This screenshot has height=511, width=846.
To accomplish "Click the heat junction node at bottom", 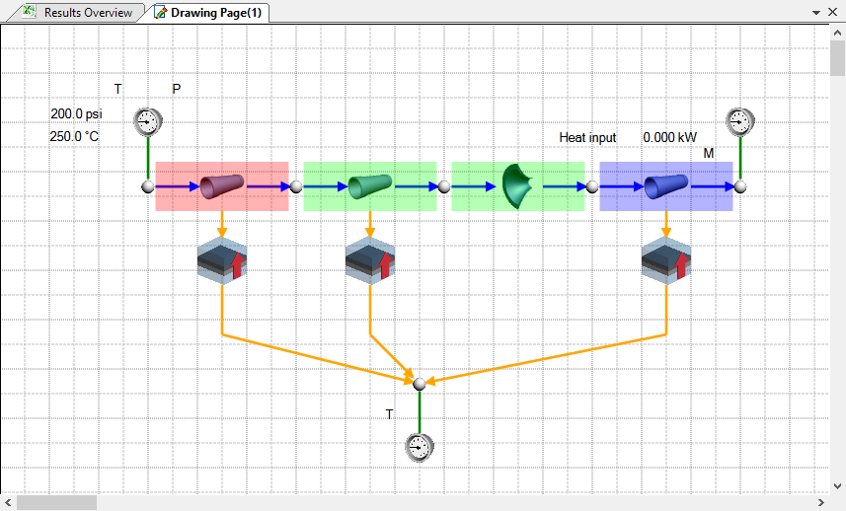I will (x=420, y=382).
